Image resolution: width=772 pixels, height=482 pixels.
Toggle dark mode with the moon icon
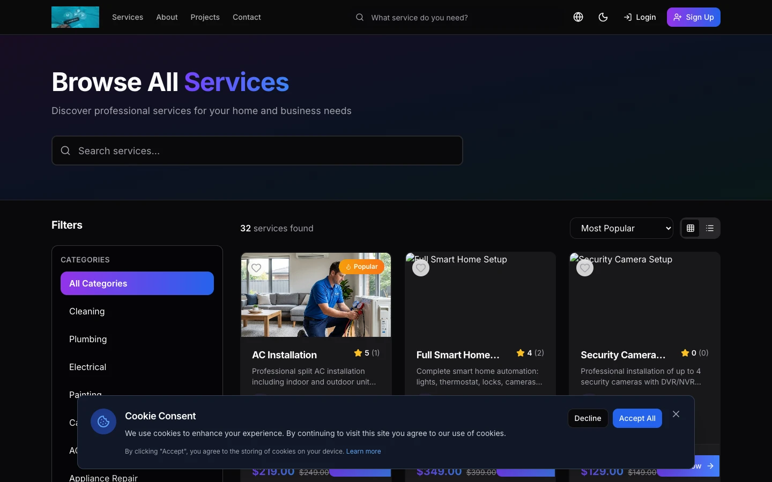click(x=603, y=17)
